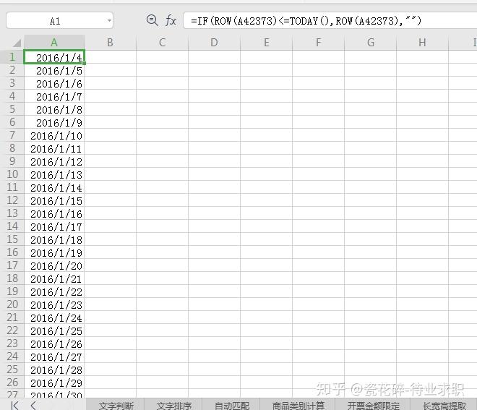This screenshot has height=410, width=477.
Task: Click cell containing 2016/1/11
Action: (54, 148)
